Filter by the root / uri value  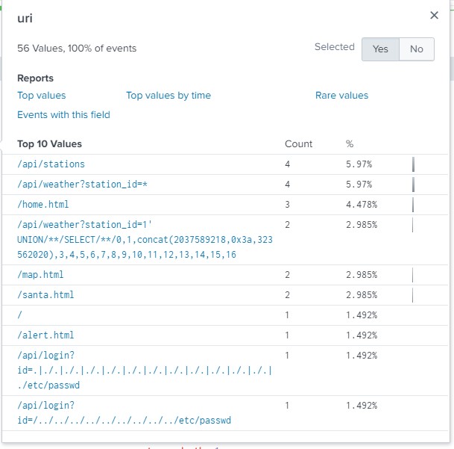point(19,315)
